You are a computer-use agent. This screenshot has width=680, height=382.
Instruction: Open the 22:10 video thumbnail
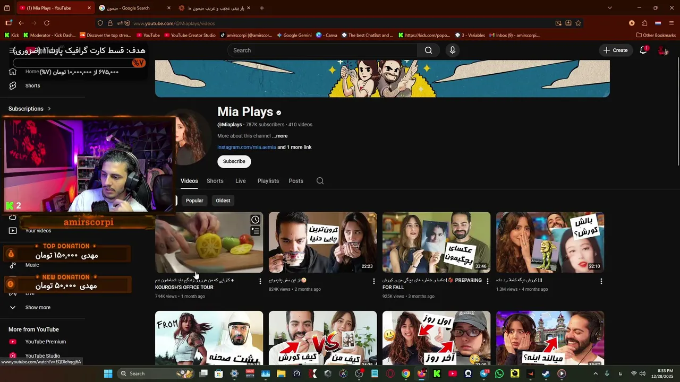coord(550,242)
